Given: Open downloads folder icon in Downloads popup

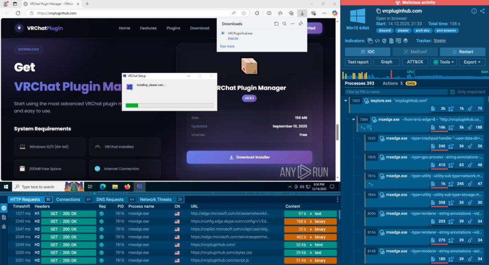Looking at the screenshot, I should tap(276, 23).
